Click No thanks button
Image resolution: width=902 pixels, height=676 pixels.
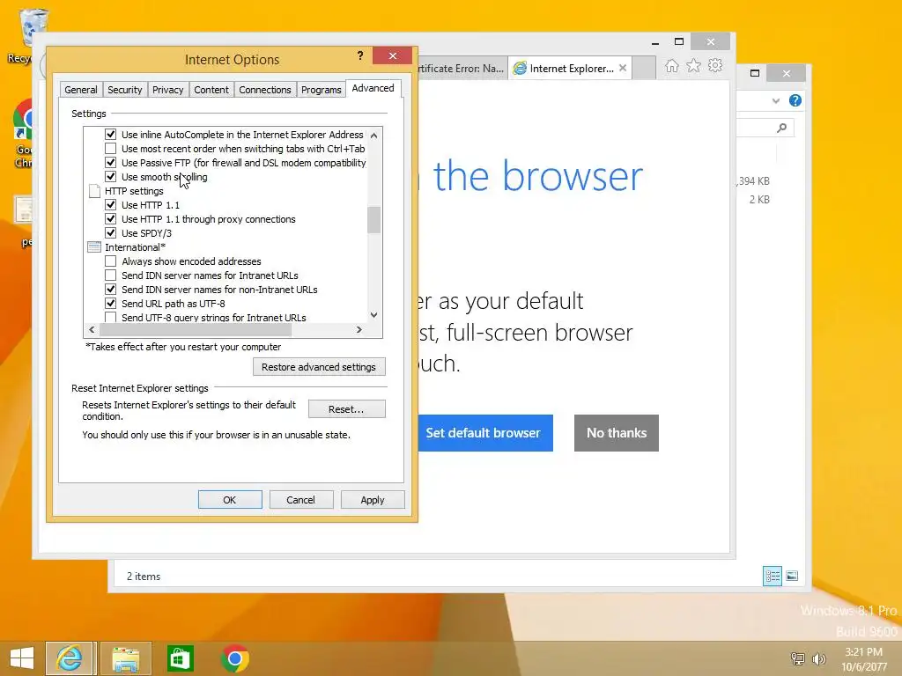pos(616,433)
